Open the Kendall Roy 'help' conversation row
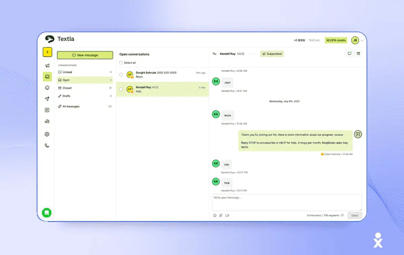 [163, 89]
